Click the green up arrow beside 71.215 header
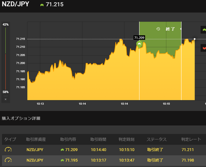 [42, 5]
